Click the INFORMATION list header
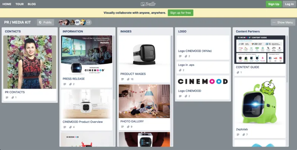Image resolution: width=297 pixels, height=150 pixels. point(73,31)
